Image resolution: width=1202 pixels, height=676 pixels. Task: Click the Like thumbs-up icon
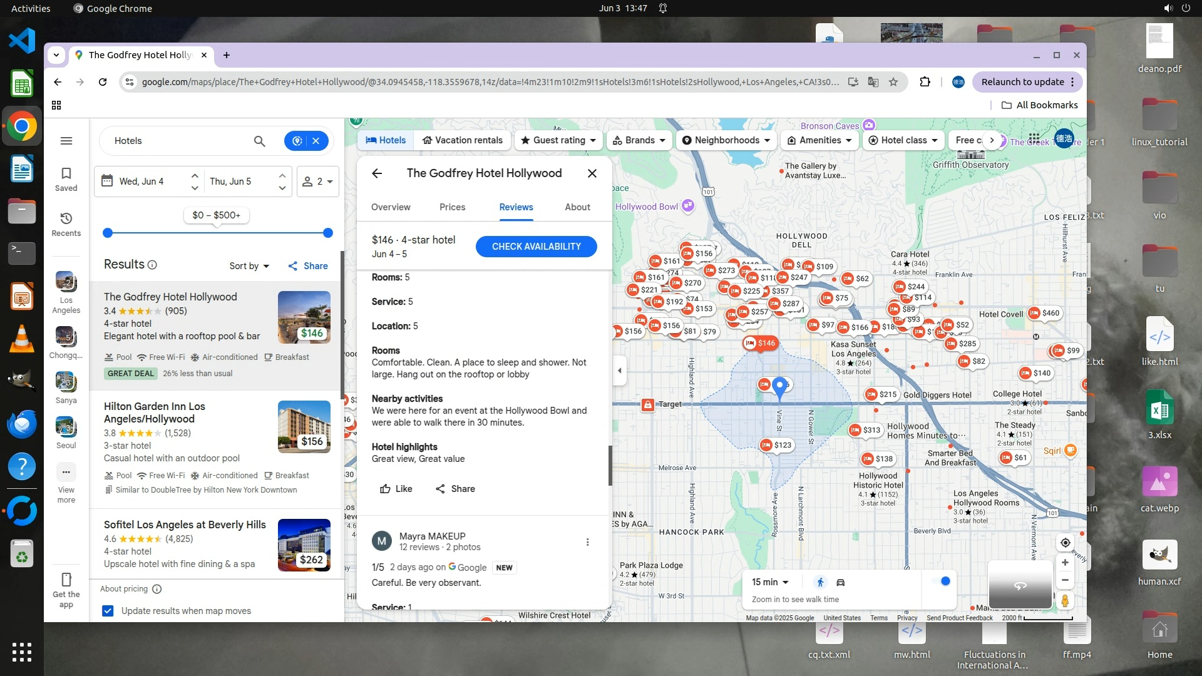click(x=386, y=489)
